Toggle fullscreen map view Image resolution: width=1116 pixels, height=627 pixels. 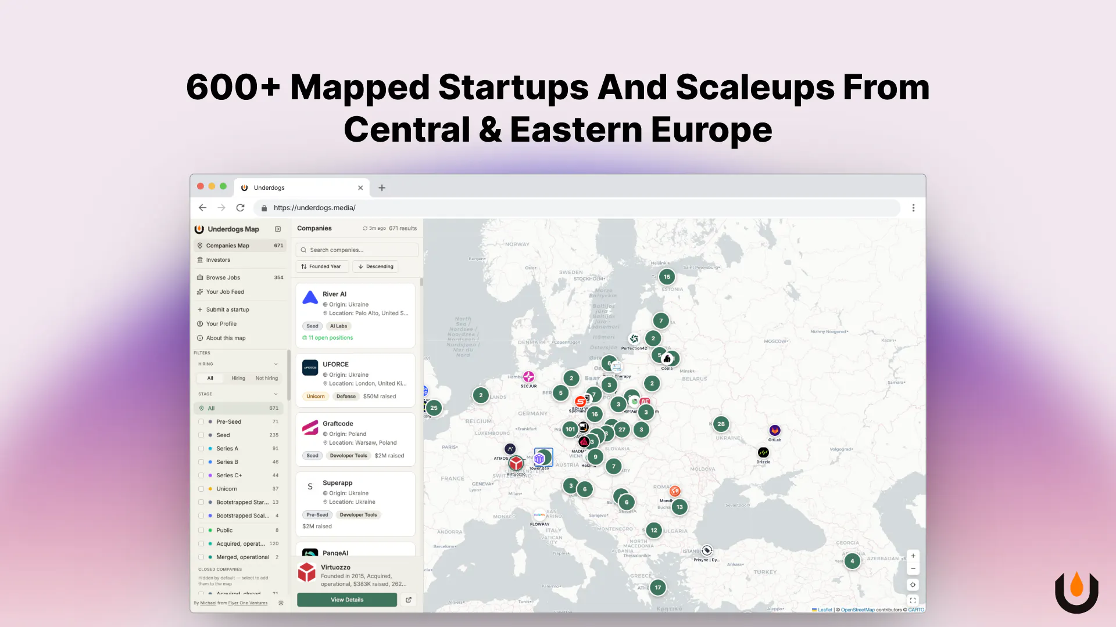click(913, 600)
